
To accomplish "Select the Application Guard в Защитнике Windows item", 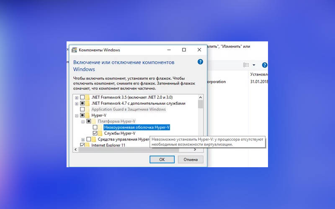I will click(129, 110).
